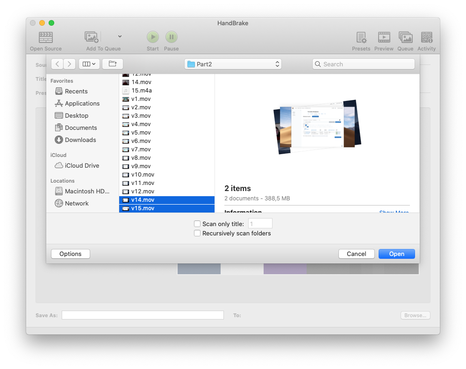
Task: Open Recents in the sidebar
Action: pyautogui.click(x=82, y=91)
